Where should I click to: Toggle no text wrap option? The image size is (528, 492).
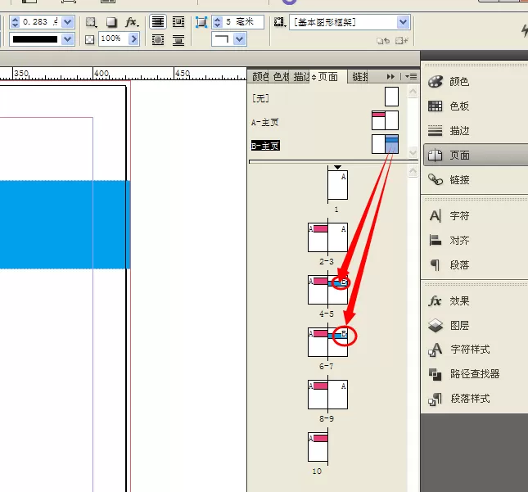[x=158, y=22]
